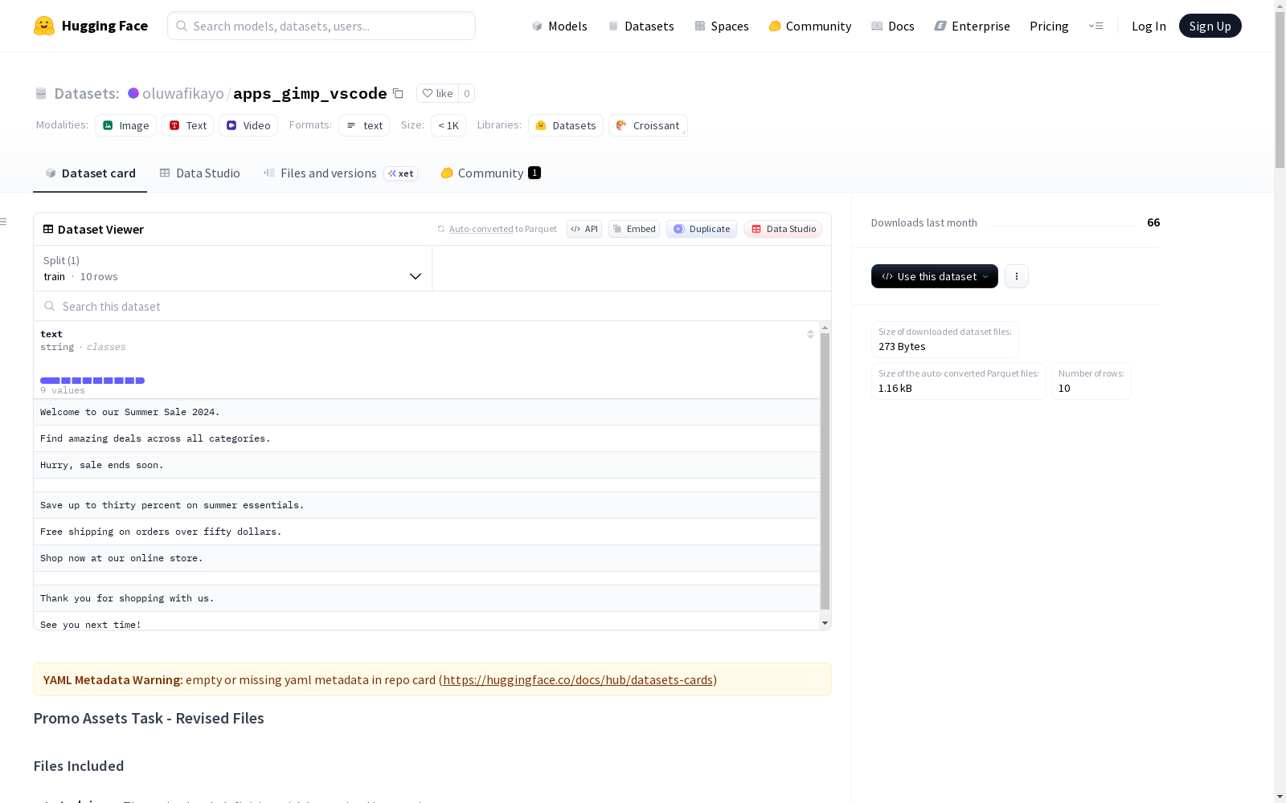The image size is (1286, 803).
Task: Copy the dataset name to clipboard
Action: (x=398, y=93)
